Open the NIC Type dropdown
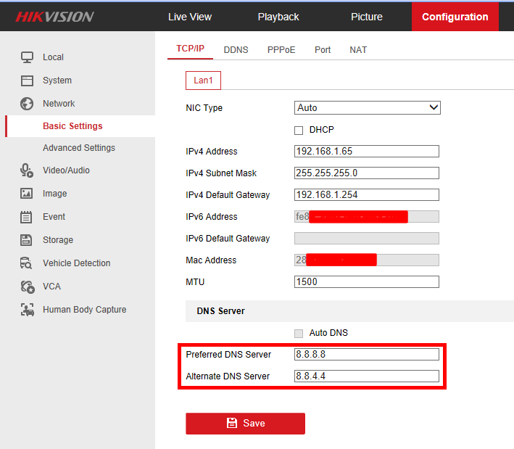 [367, 107]
